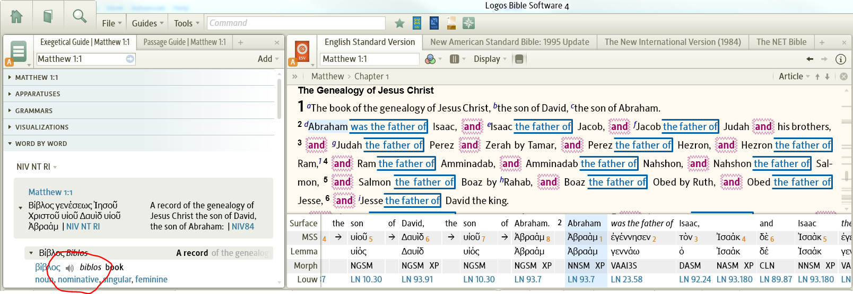Click the ESV Matthew 1:1 reference box
The height and width of the screenshot is (294, 853).
370,59
